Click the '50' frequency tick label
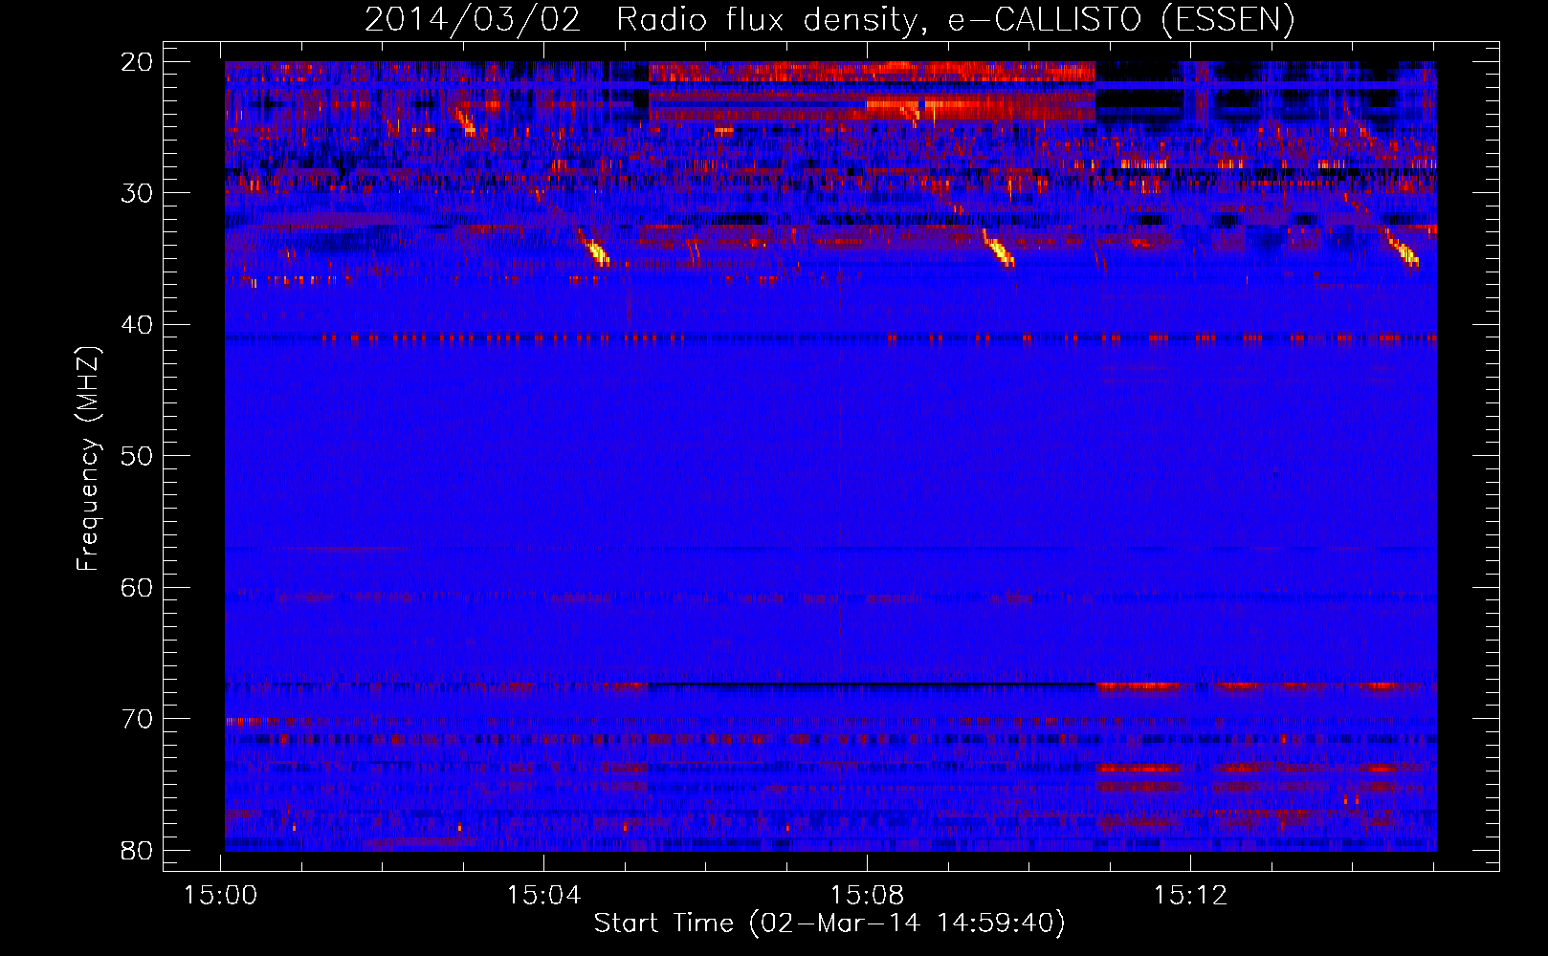This screenshot has width=1548, height=956. [x=138, y=456]
